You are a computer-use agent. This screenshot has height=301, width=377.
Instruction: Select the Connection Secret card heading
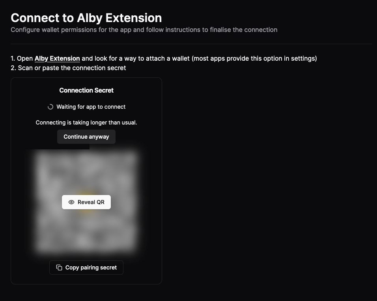click(x=86, y=90)
